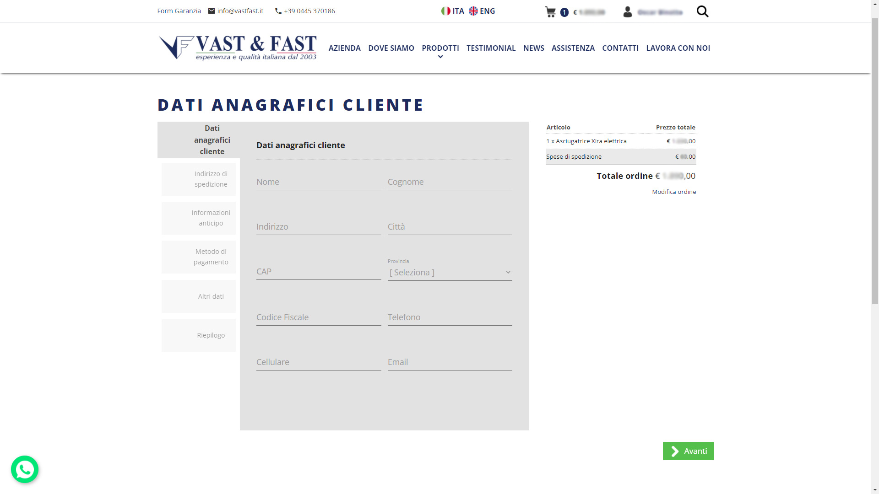Viewport: 879px width, 494px height.
Task: Click the Vast & Fast logo
Action: [238, 48]
